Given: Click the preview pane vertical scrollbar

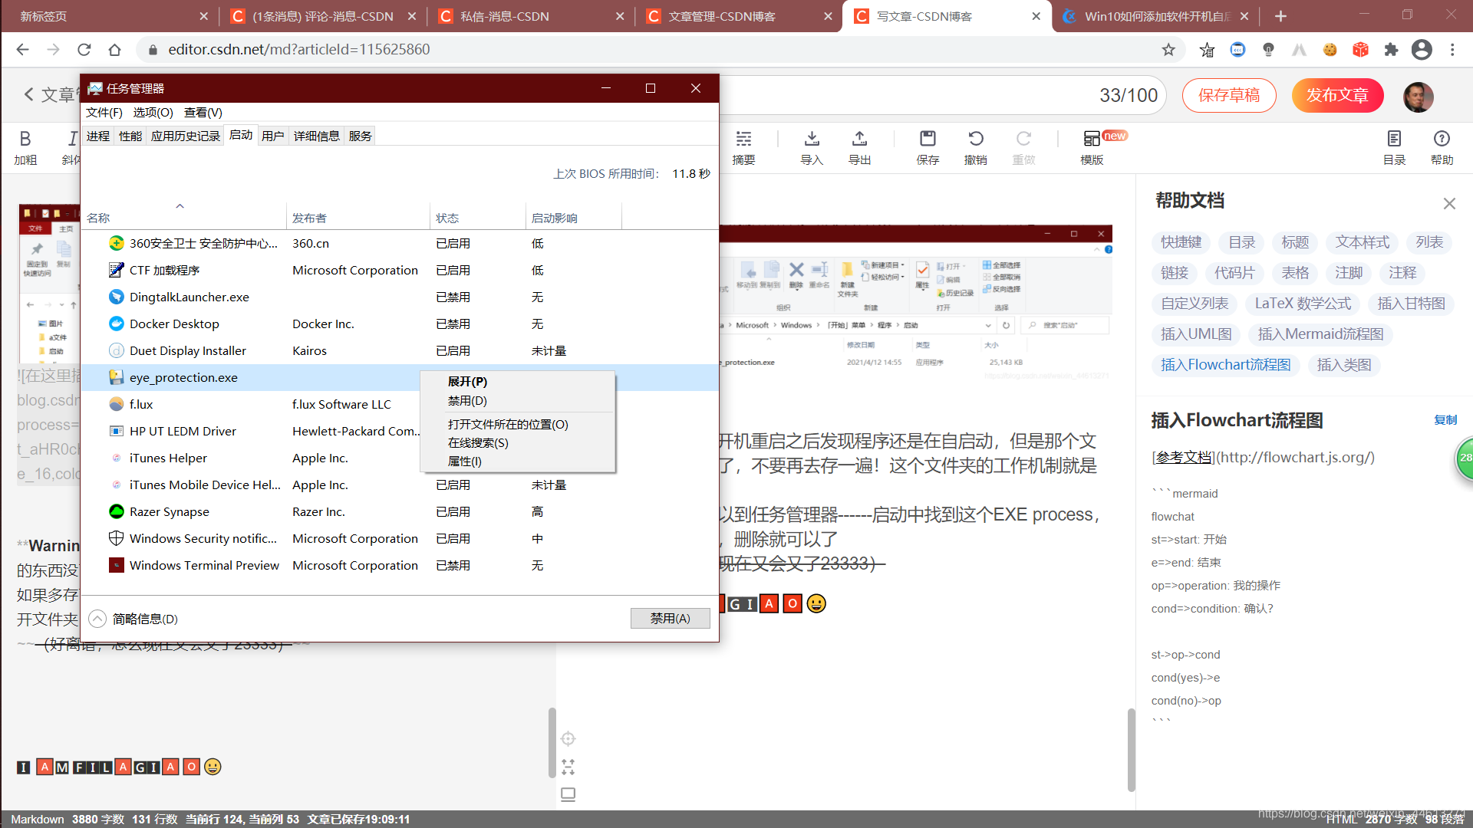Looking at the screenshot, I should click(x=1131, y=750).
